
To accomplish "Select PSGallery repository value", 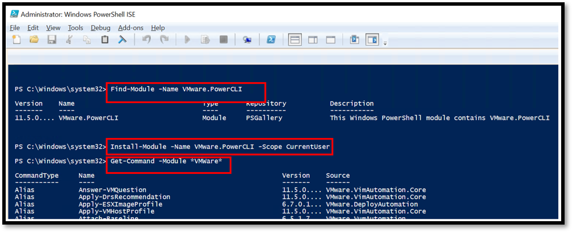I will click(264, 118).
